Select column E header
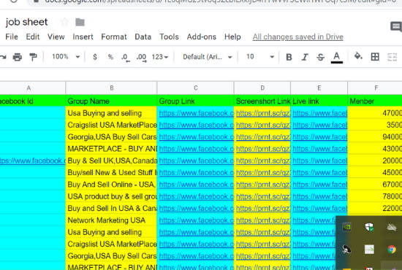 pos(319,88)
